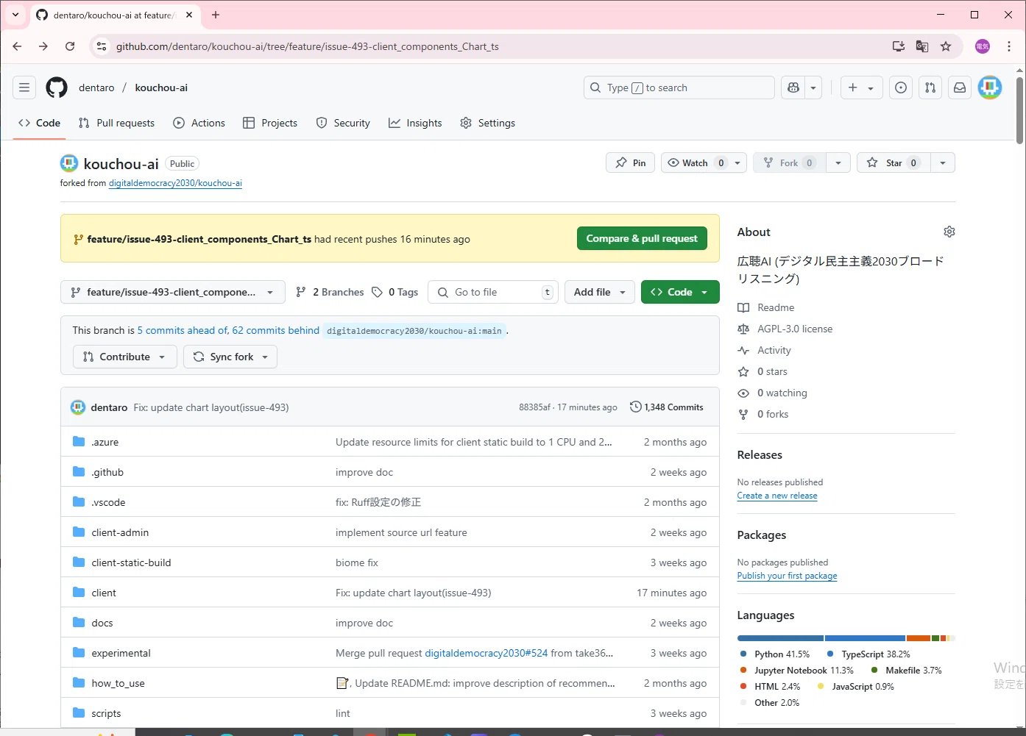Open the experimental folder
Viewport: 1026px width, 736px height.
[121, 653]
